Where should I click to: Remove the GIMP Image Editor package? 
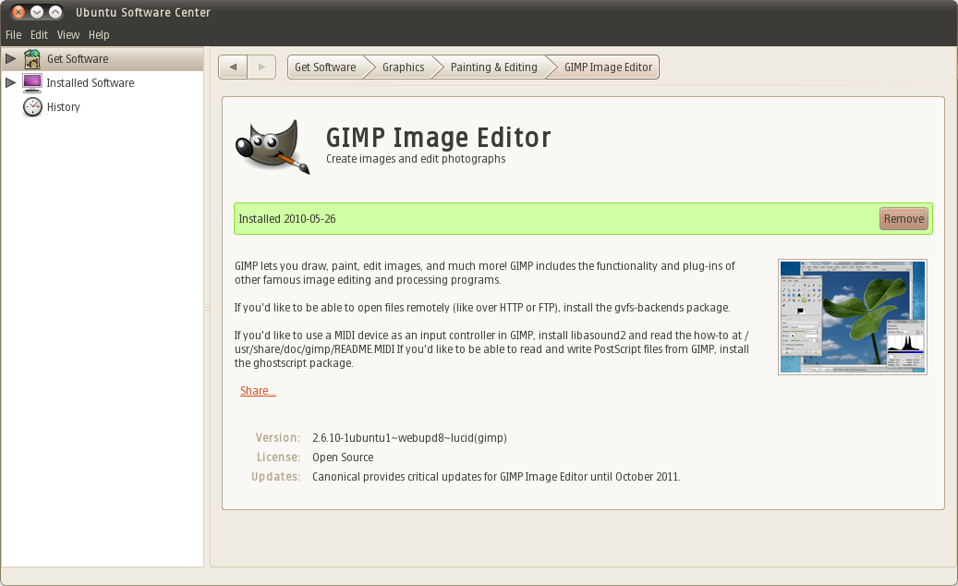click(903, 219)
